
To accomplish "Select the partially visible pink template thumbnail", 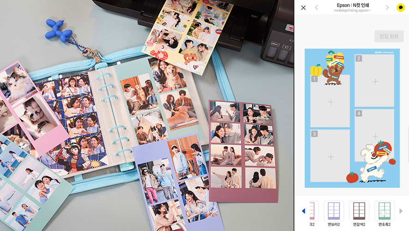I will [314, 211].
